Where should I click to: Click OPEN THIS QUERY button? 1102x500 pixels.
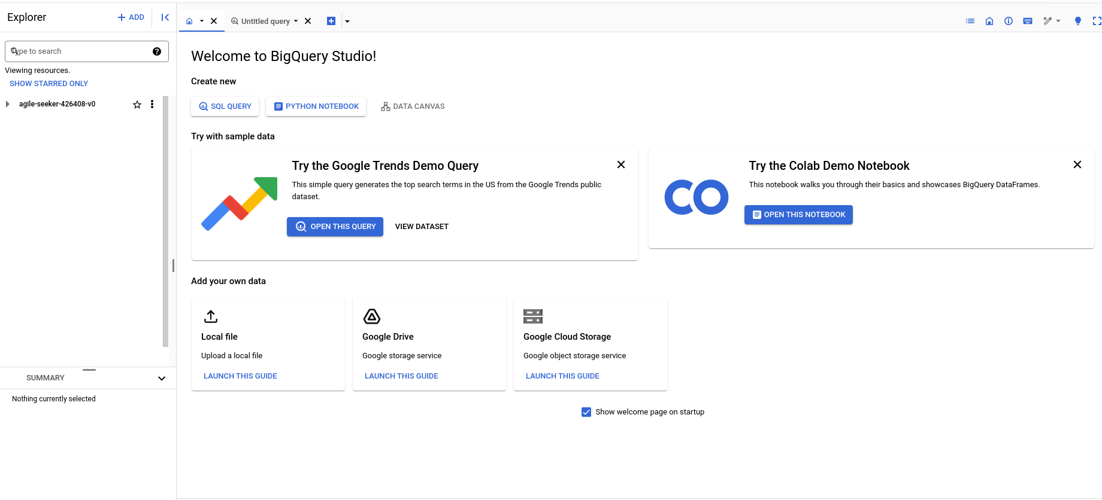pos(335,227)
